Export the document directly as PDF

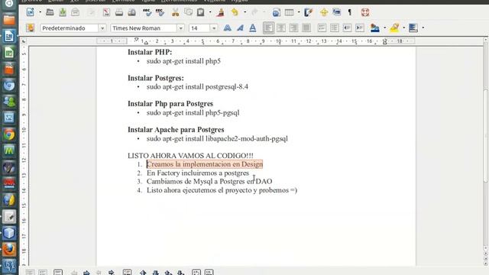coord(106,12)
